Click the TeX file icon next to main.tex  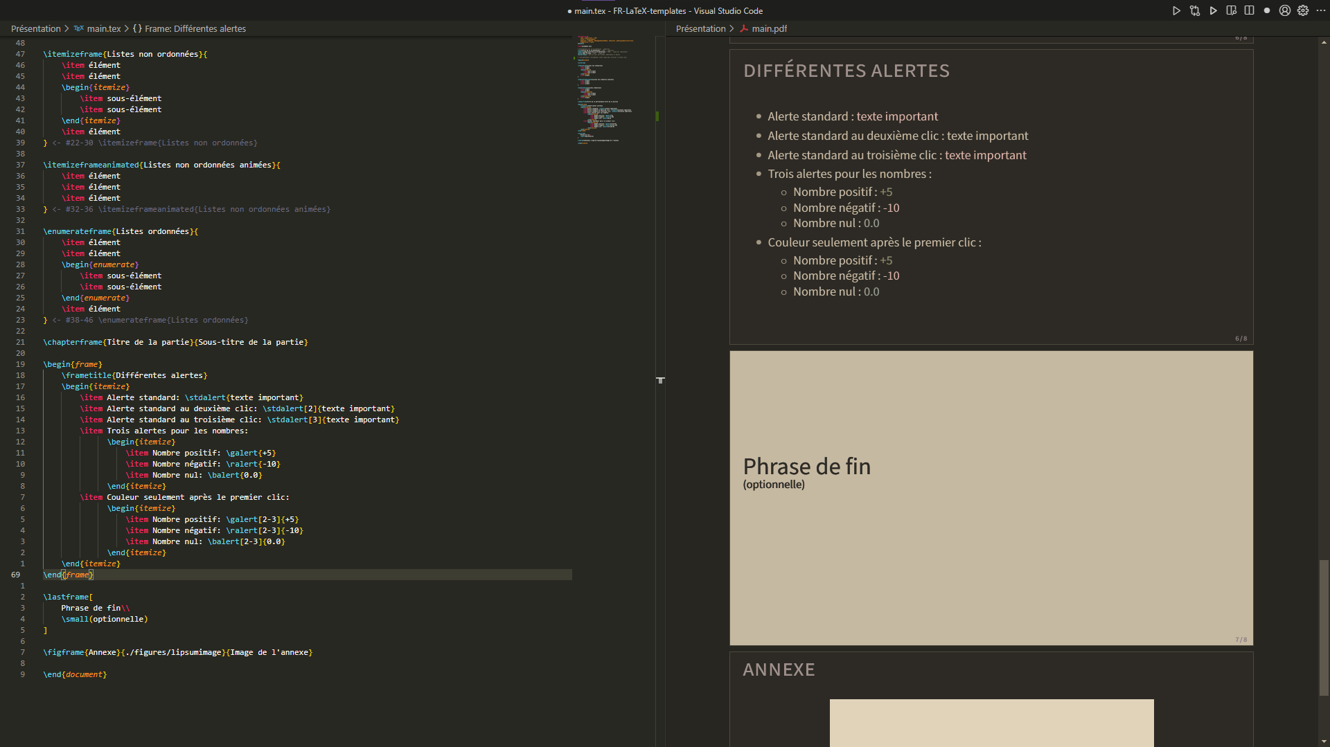[x=79, y=28]
